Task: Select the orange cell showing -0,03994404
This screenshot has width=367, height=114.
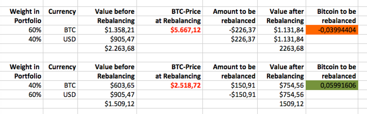Action: tap(332, 30)
